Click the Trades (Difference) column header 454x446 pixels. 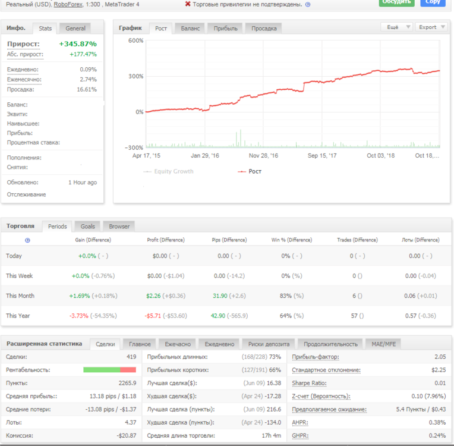click(357, 240)
